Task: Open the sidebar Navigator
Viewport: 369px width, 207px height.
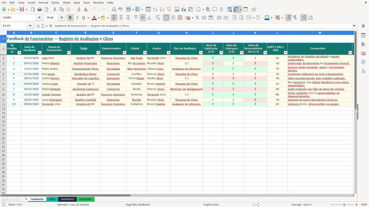Action: click(x=363, y=62)
